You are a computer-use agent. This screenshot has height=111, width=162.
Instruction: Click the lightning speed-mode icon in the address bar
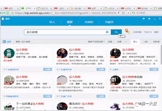pyautogui.click(x=119, y=13)
